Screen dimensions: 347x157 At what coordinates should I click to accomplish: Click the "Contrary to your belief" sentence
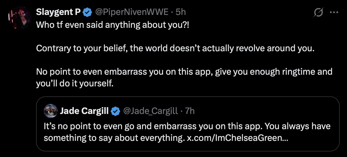(175, 48)
